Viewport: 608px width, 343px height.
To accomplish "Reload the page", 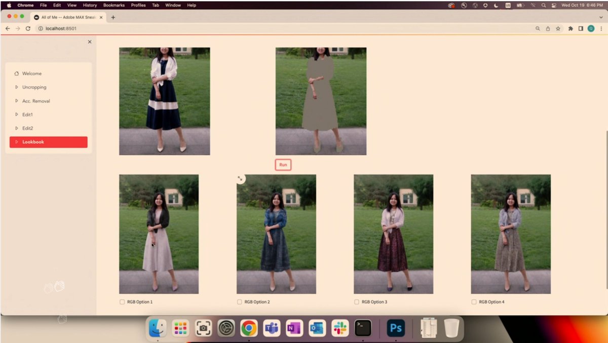I will point(28,28).
